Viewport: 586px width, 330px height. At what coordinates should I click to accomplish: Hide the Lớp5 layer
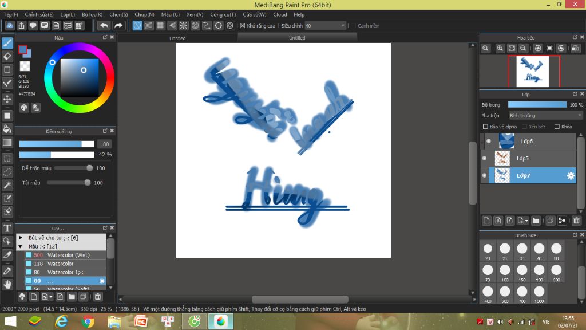pyautogui.click(x=484, y=158)
